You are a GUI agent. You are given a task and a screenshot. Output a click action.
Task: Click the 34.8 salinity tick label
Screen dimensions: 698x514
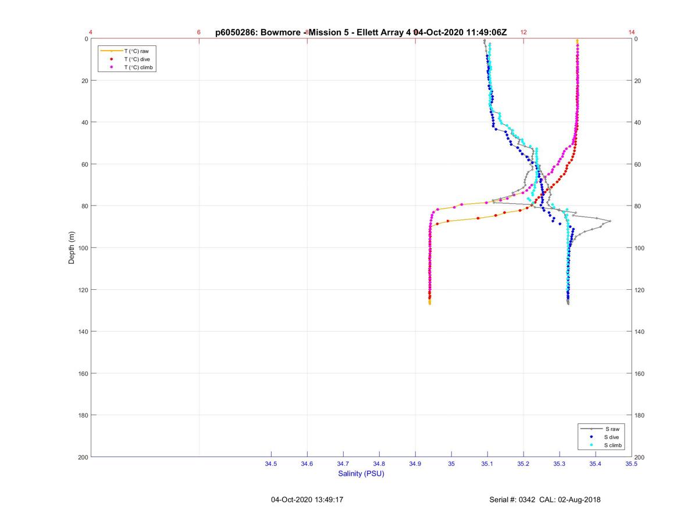tap(379, 464)
